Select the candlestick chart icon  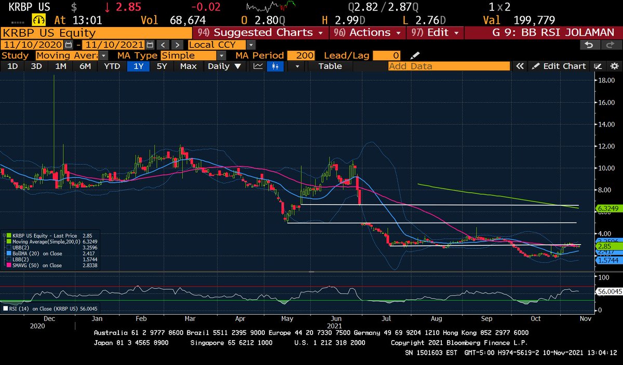coord(276,66)
